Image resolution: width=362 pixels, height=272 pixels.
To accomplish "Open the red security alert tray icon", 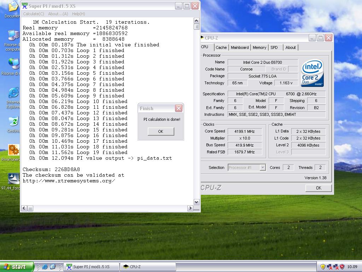I will point(342,267).
